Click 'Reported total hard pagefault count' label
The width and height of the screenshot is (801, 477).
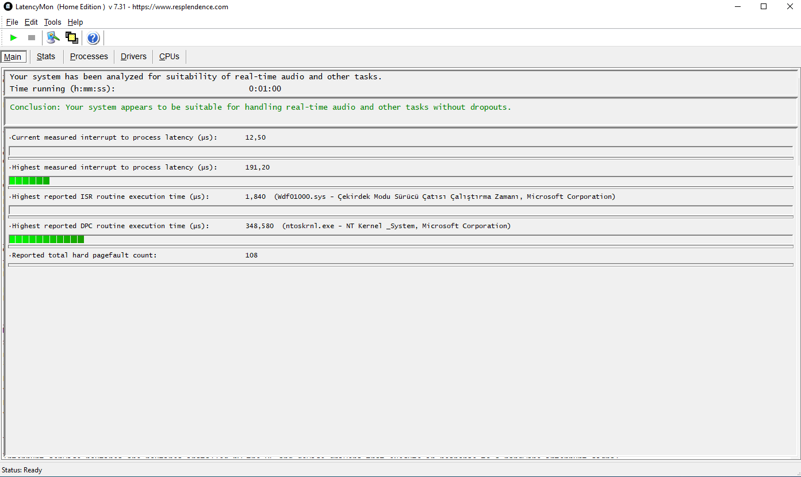(x=84, y=255)
